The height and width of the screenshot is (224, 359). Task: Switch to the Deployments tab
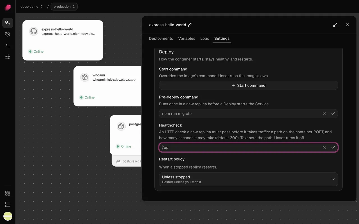point(161,39)
